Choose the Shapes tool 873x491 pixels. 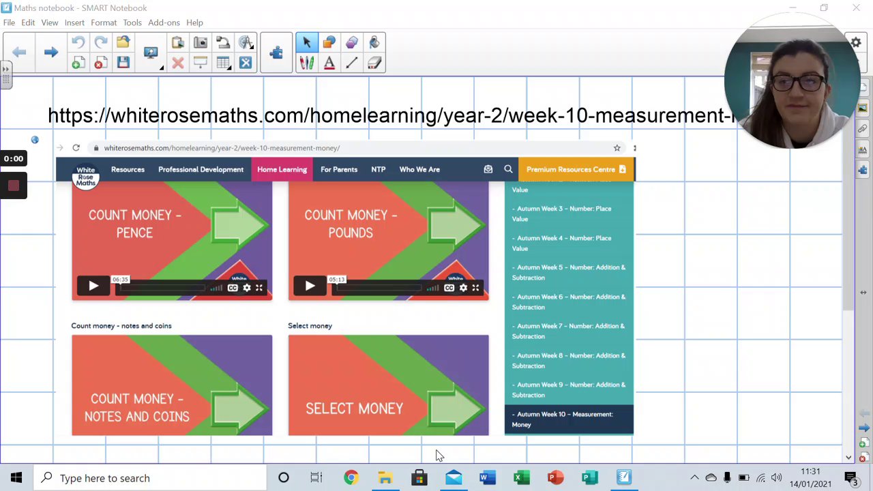click(329, 43)
